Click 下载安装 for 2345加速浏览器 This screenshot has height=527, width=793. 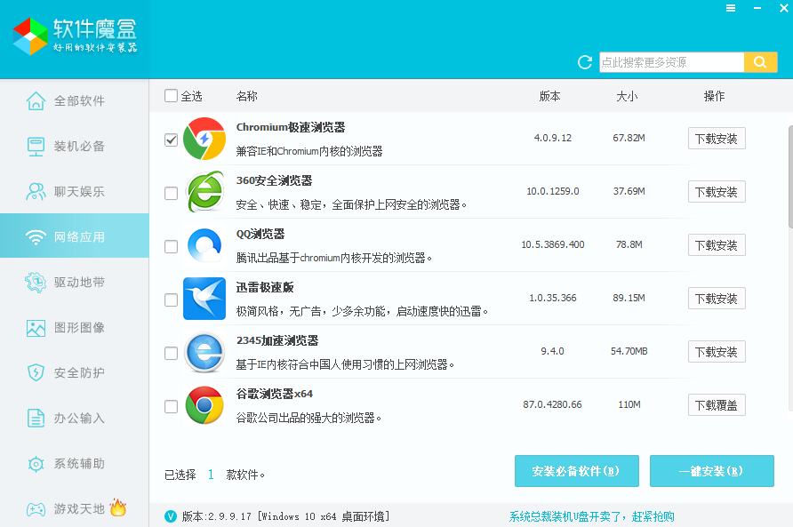point(717,352)
